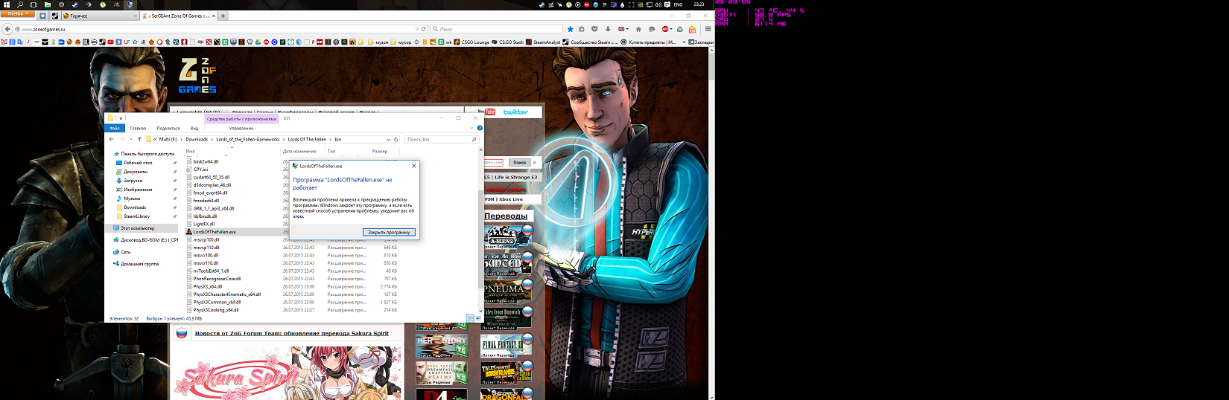
Task: Focus the Firefox Поиск search box
Action: click(x=495, y=29)
